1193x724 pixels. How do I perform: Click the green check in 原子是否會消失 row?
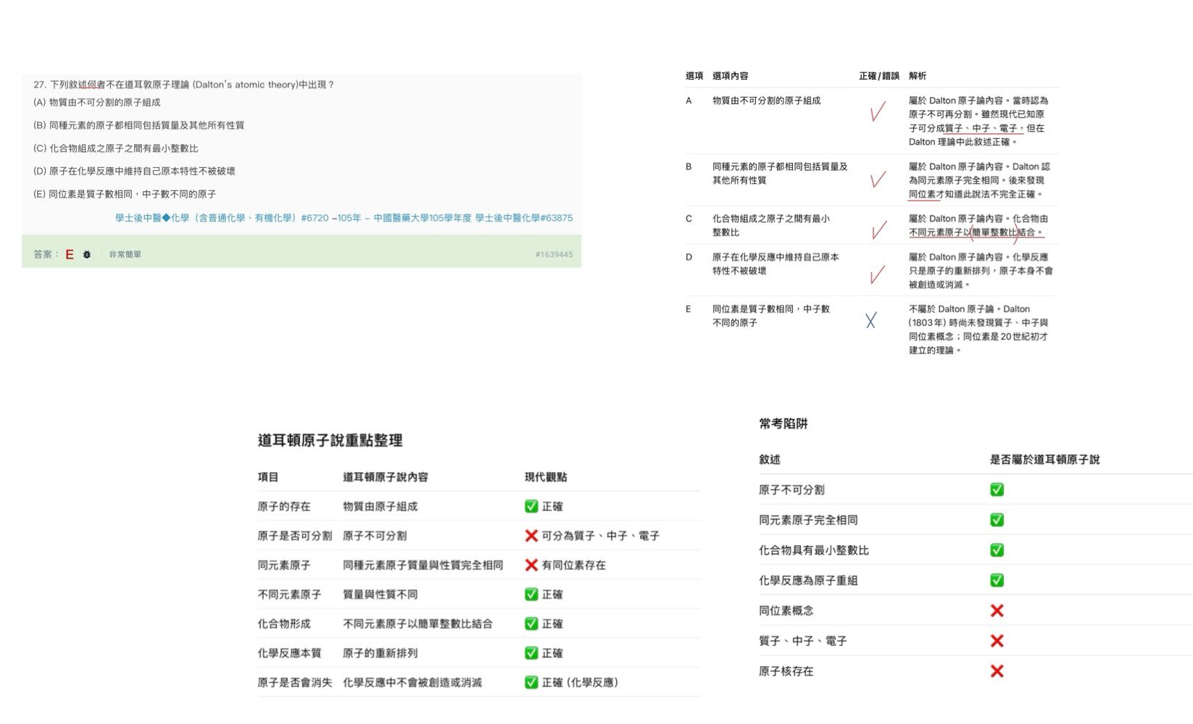tap(531, 683)
